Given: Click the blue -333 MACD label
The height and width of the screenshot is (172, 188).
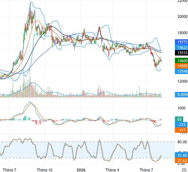Looking at the screenshot, I should pos(181,124).
